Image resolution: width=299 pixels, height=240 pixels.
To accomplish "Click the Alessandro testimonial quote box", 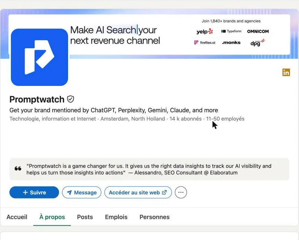I will tap(149, 169).
